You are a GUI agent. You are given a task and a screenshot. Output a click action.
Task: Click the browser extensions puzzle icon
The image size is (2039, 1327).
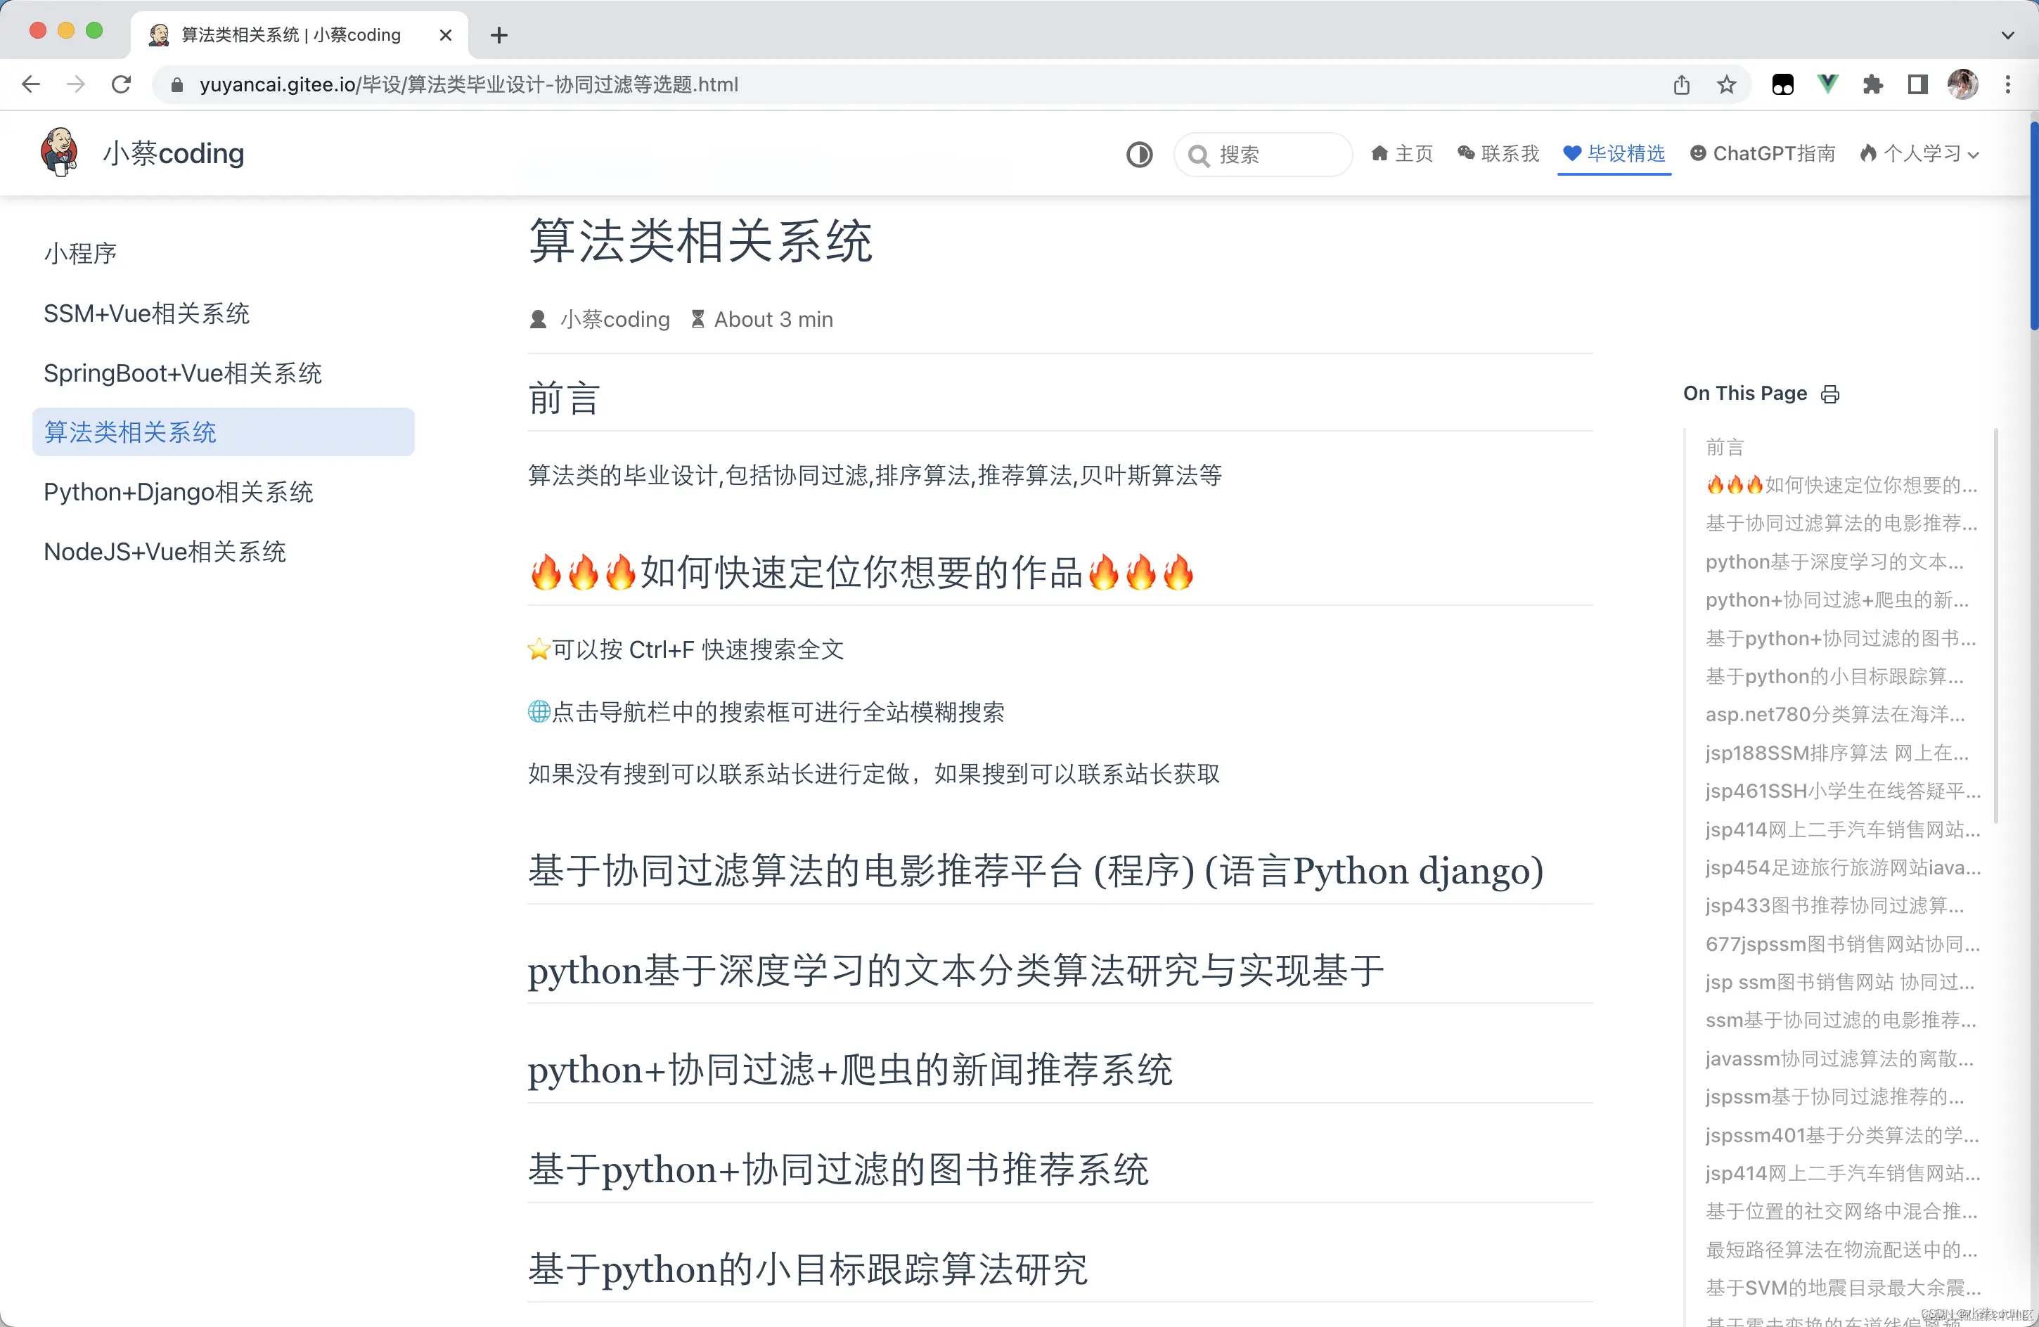(x=1873, y=84)
